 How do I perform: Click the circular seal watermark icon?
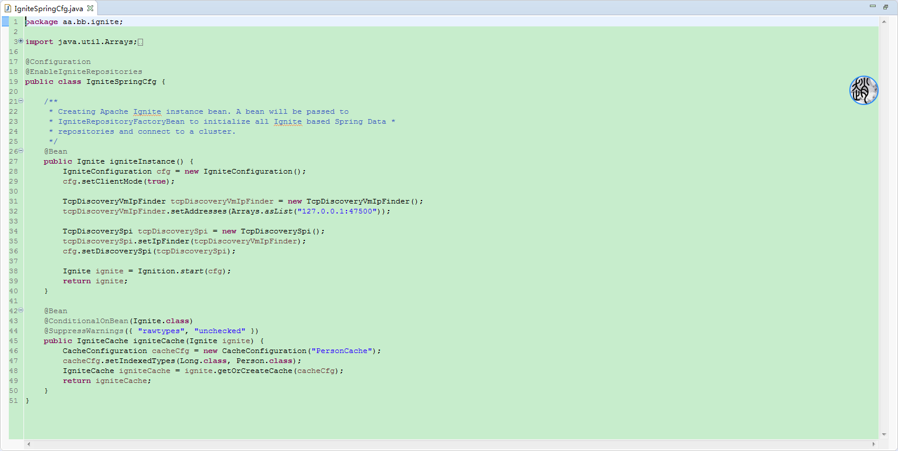pyautogui.click(x=863, y=90)
